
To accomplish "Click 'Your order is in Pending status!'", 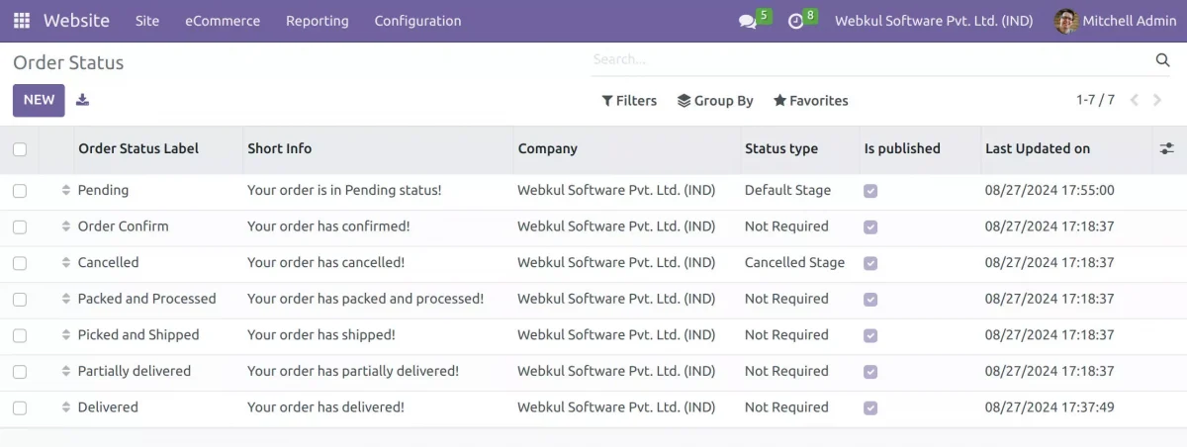I will coord(344,190).
